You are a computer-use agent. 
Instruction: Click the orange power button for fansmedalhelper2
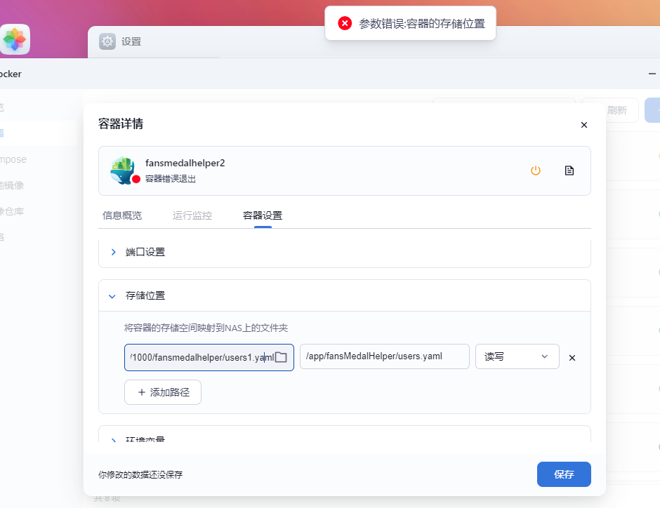(536, 171)
